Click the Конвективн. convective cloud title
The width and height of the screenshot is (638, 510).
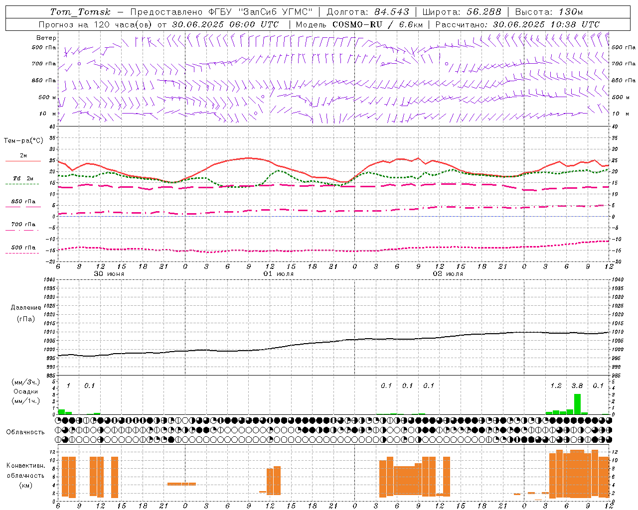(x=25, y=466)
